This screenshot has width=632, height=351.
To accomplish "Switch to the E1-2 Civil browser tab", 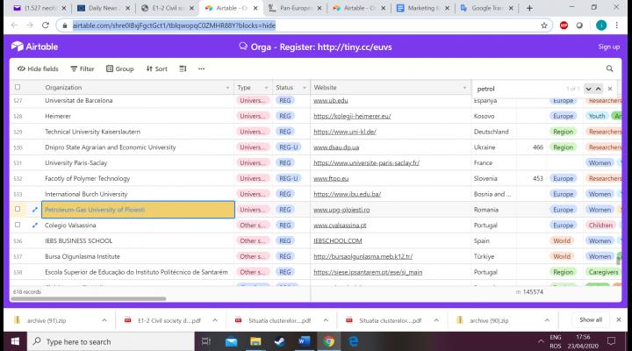I will coord(168,8).
